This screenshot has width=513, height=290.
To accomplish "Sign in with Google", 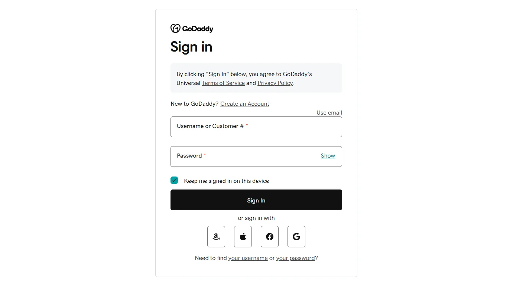I will [296, 237].
